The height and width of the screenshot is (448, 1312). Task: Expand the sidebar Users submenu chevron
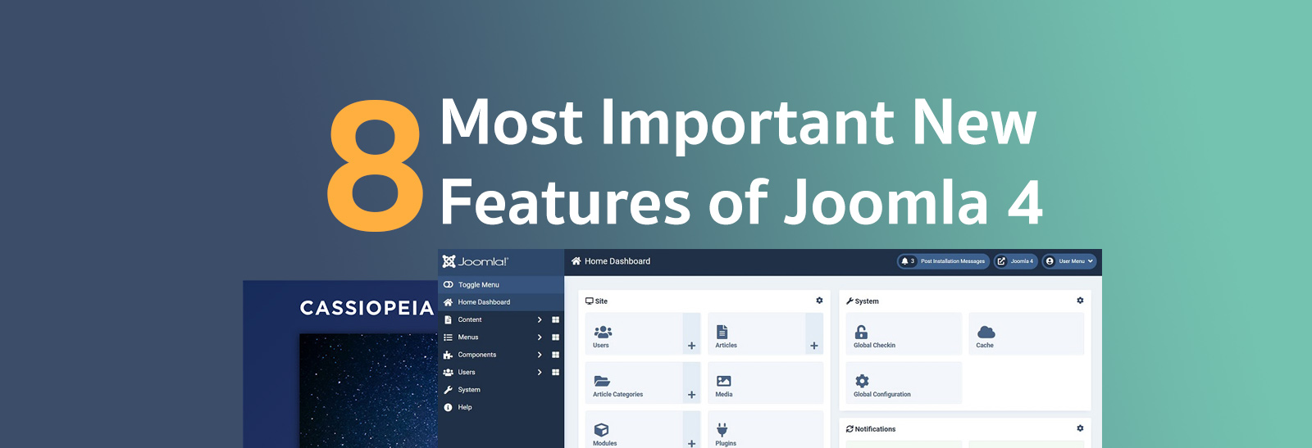[540, 372]
